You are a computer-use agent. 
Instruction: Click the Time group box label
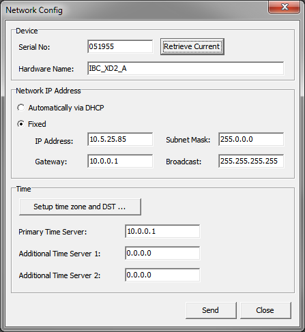click(23, 189)
